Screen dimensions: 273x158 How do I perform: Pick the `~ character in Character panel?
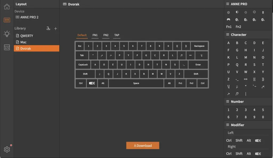[x=254, y=86]
